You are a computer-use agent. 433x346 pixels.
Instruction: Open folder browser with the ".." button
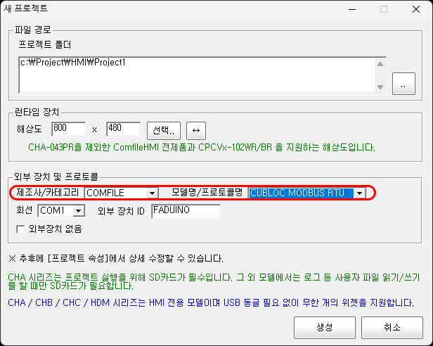coord(403,84)
